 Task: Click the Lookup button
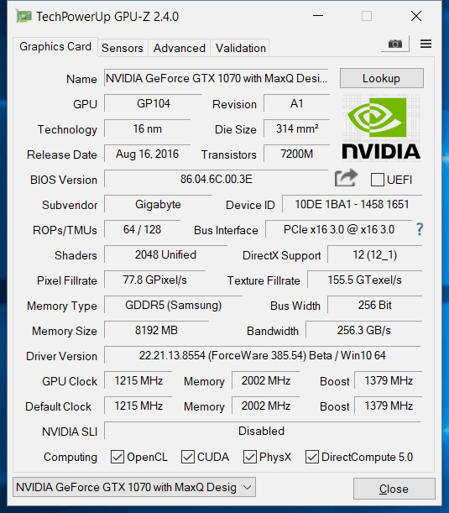[x=382, y=78]
